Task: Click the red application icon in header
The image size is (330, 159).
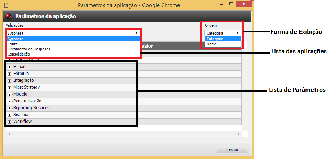Action: click(9, 16)
